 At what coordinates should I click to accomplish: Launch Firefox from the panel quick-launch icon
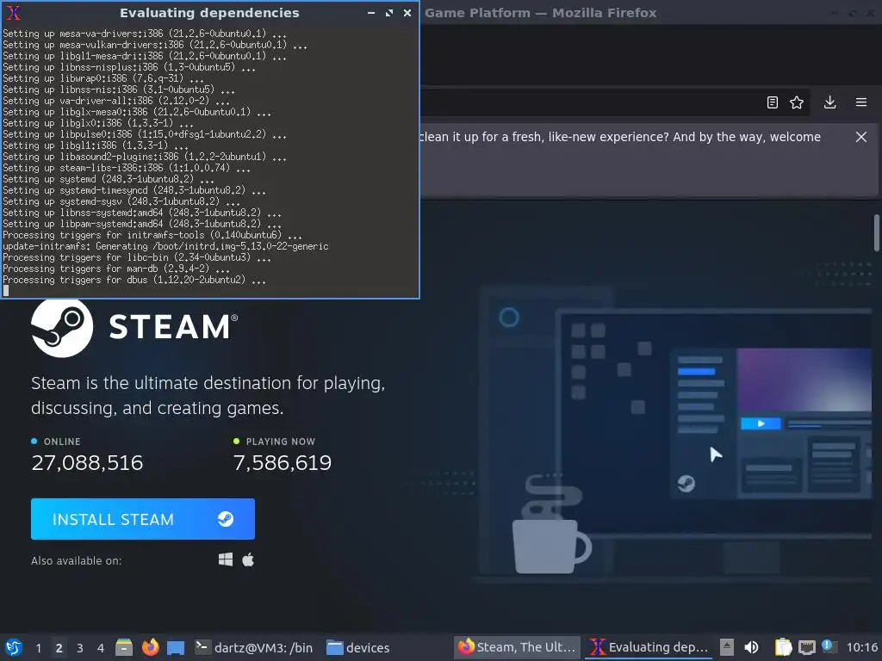150,647
